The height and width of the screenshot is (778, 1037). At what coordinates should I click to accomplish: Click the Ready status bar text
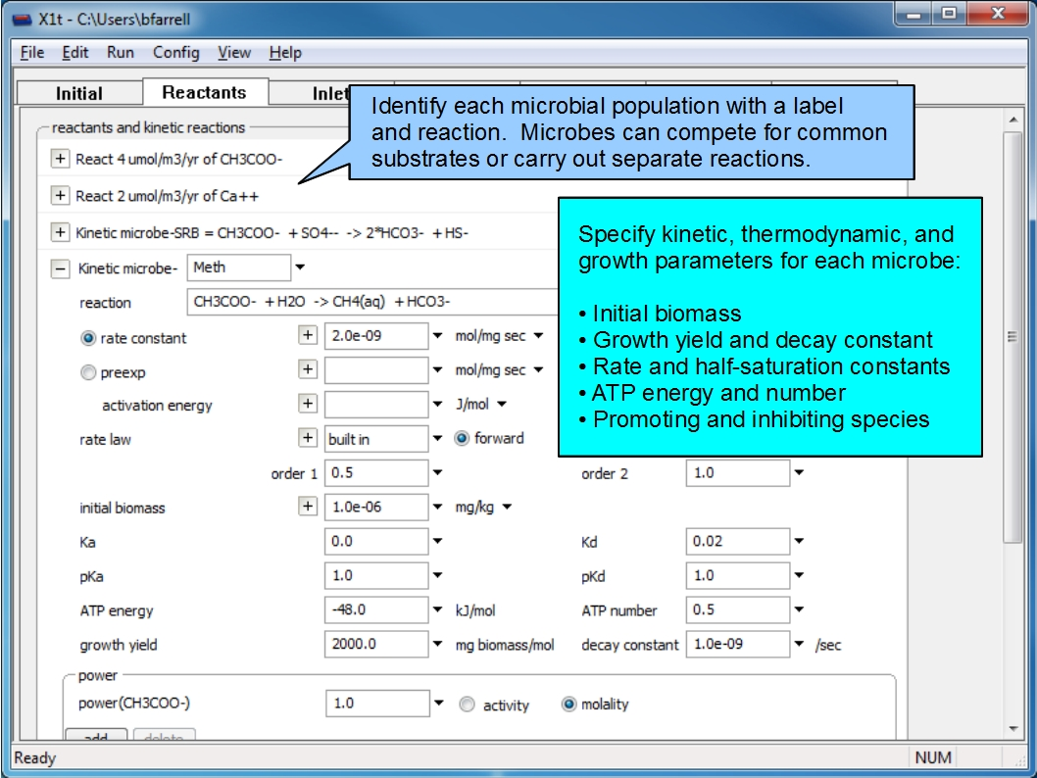pyautogui.click(x=35, y=757)
